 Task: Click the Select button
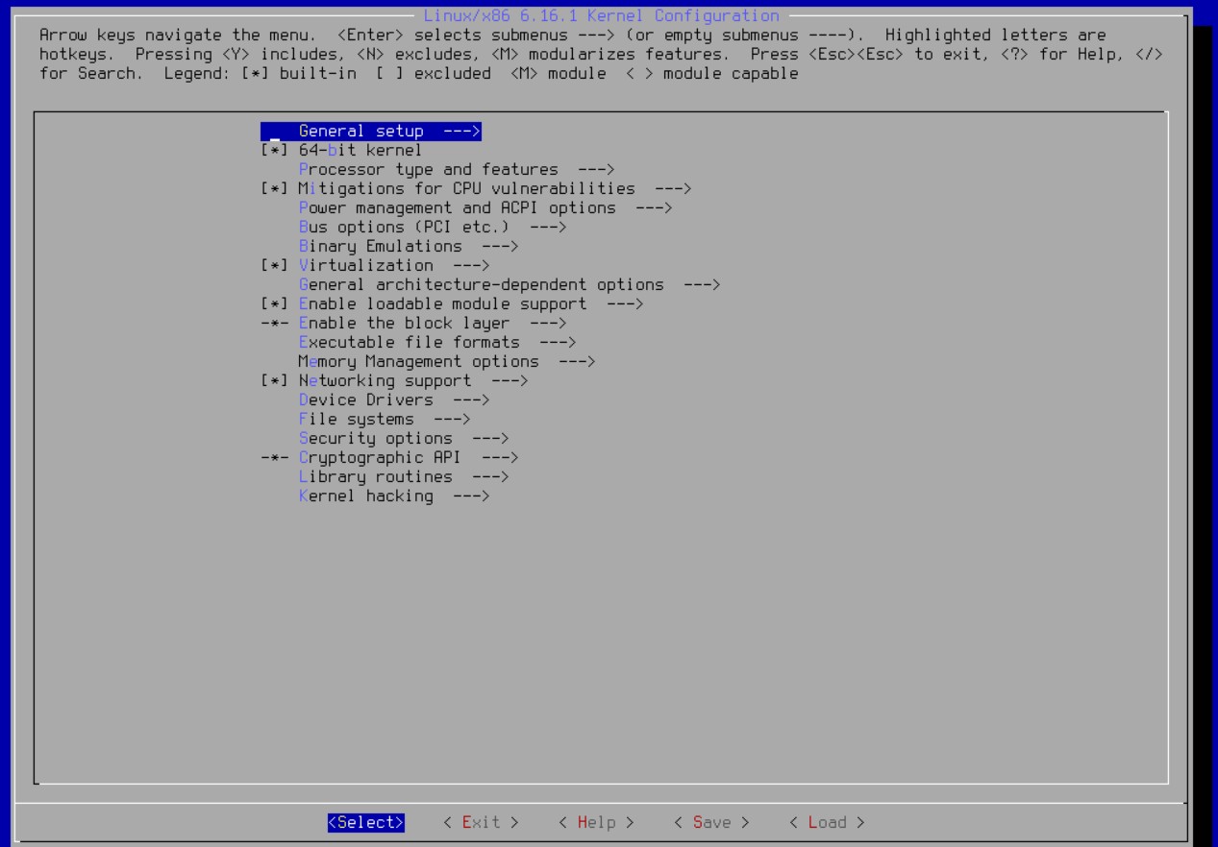[365, 823]
